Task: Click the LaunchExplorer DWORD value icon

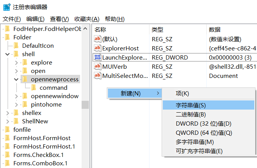Action: coord(98,57)
